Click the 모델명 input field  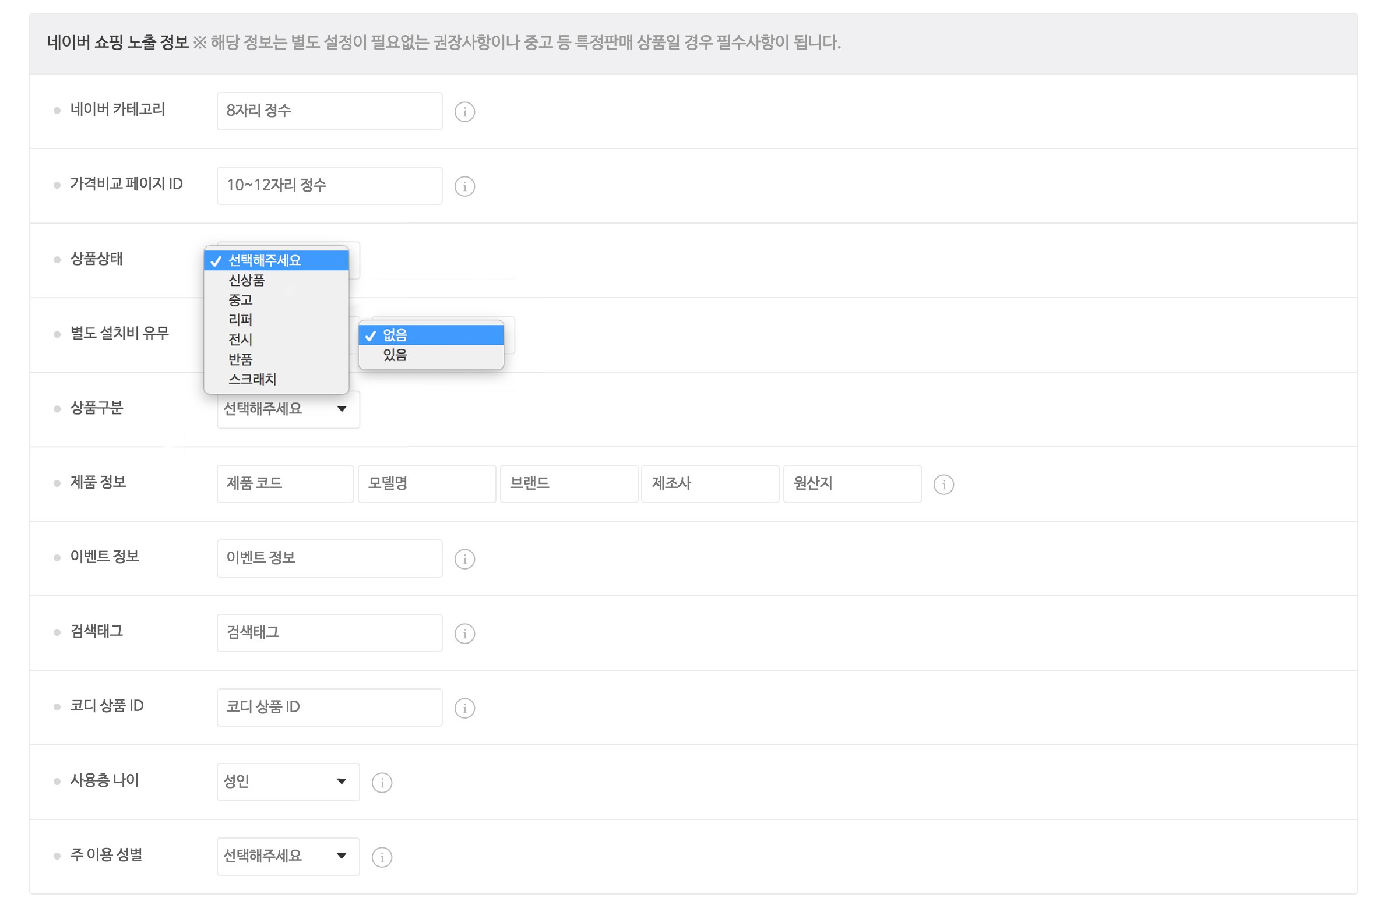pos(427,484)
